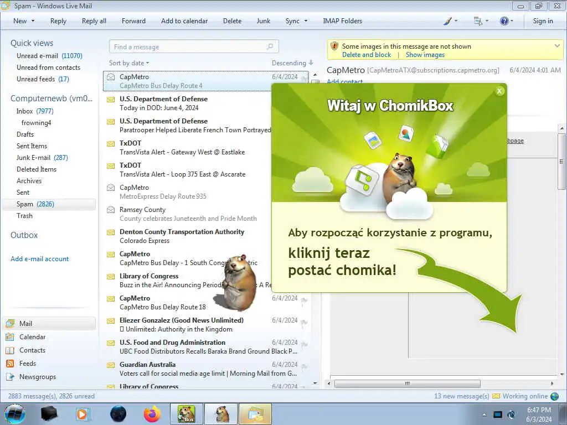567x425 pixels.
Task: Open Firefox from the taskbar
Action: 152,414
